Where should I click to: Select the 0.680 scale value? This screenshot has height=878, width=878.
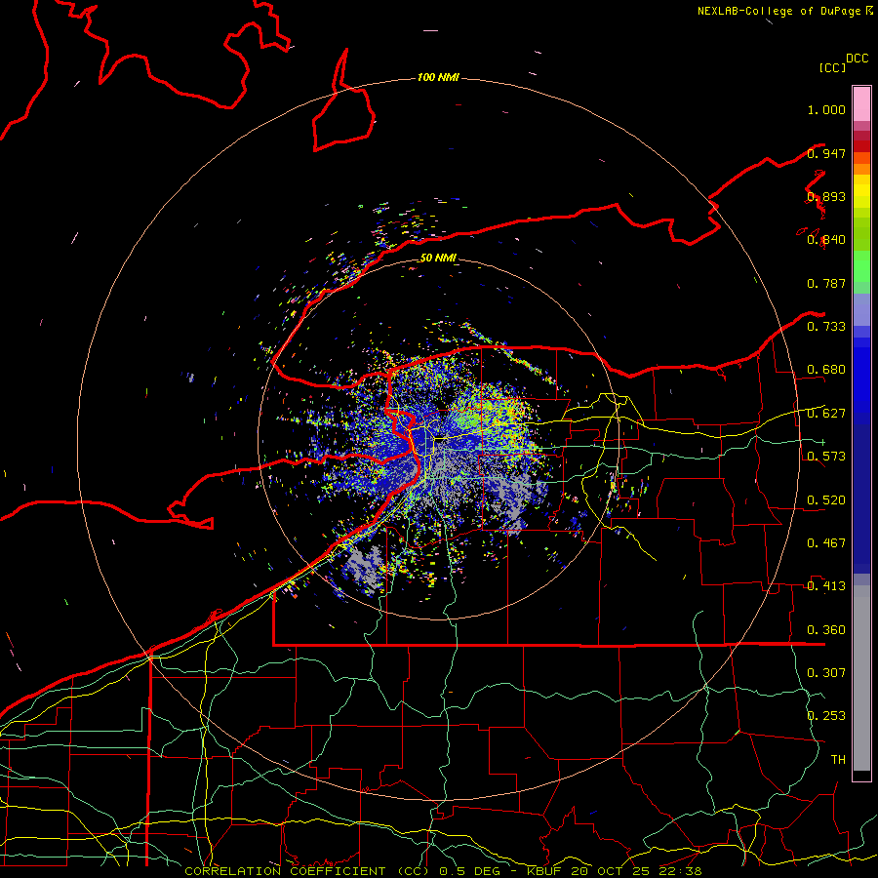pyautogui.click(x=826, y=370)
